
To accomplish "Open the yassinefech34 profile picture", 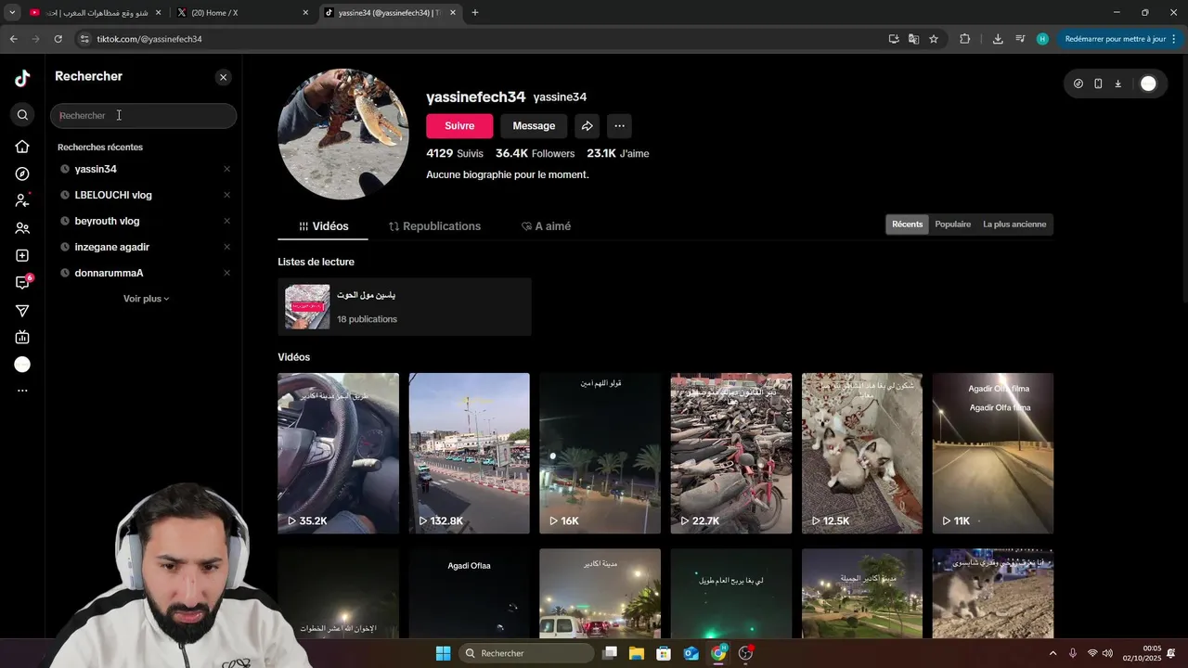I will point(343,135).
